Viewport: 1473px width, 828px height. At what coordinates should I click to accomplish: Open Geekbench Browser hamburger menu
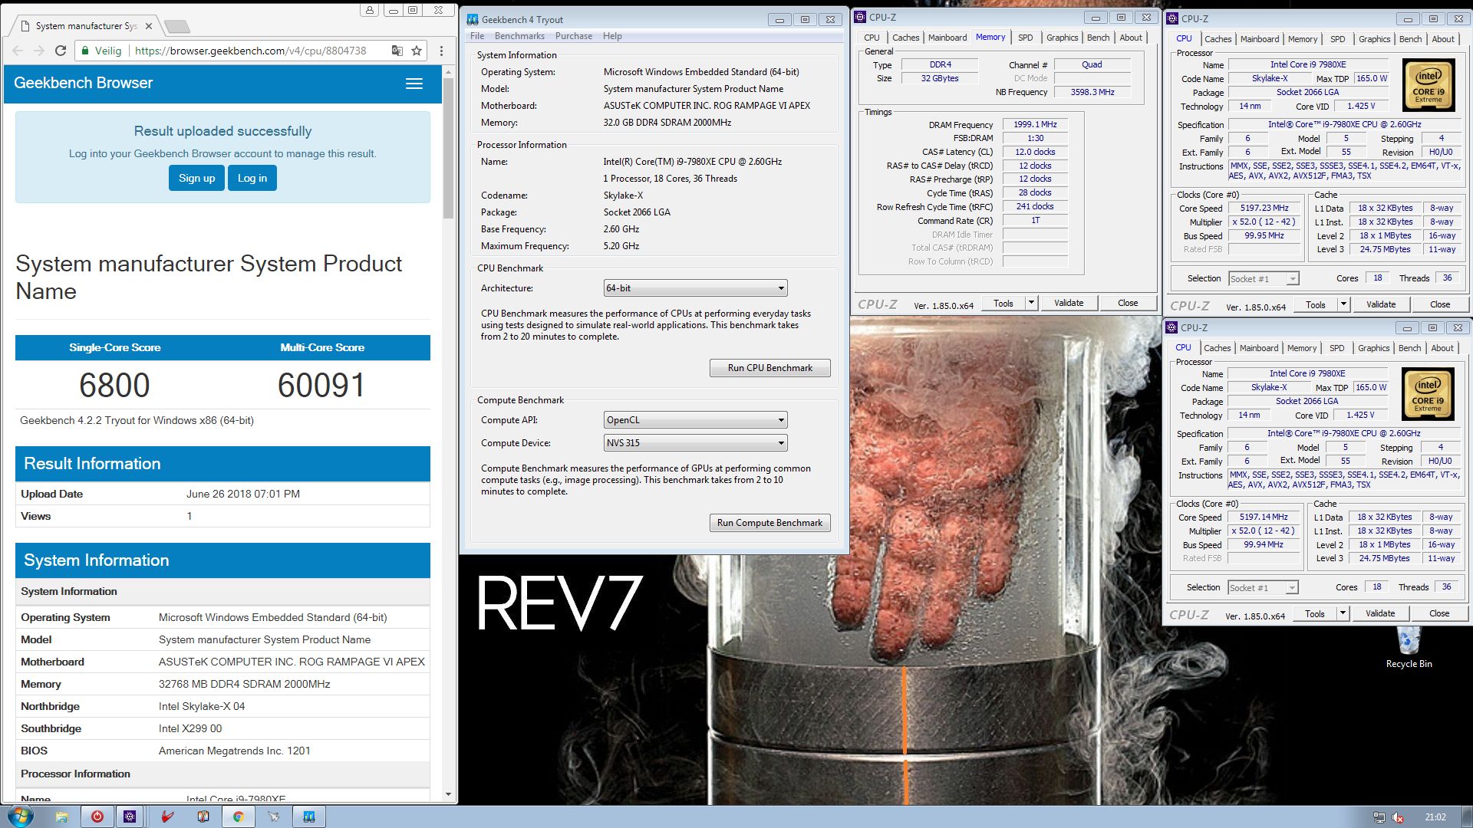414,84
